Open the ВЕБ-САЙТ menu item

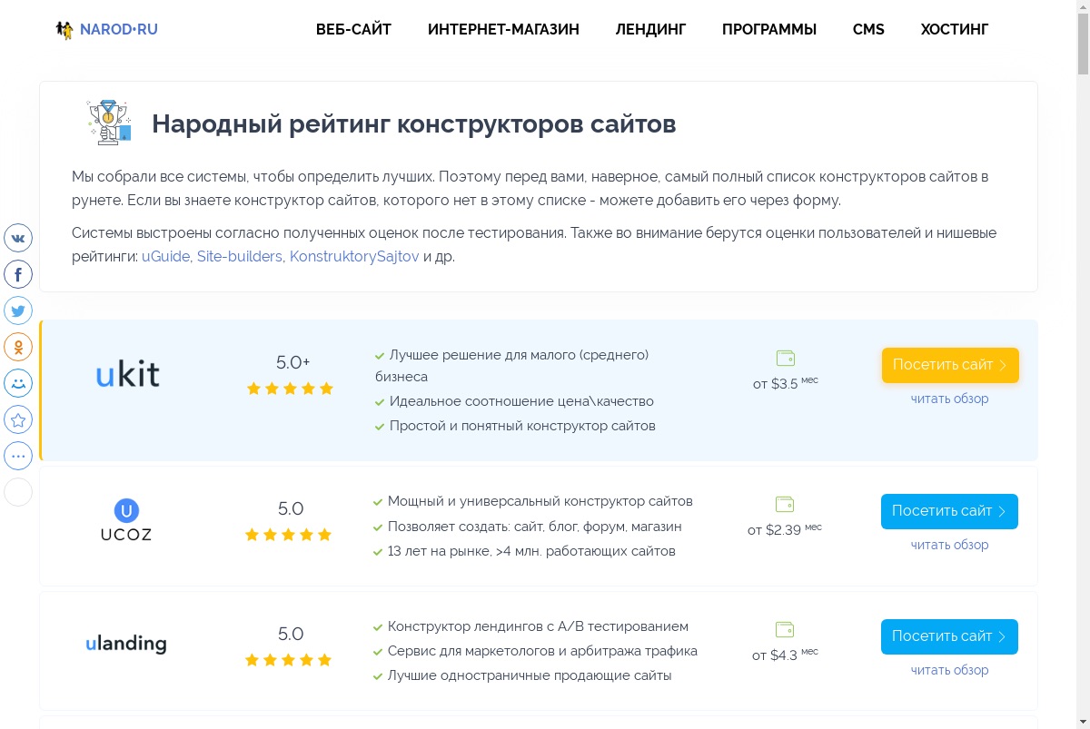(x=353, y=29)
